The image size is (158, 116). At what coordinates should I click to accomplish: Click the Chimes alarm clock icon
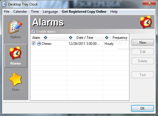[x=39, y=43]
